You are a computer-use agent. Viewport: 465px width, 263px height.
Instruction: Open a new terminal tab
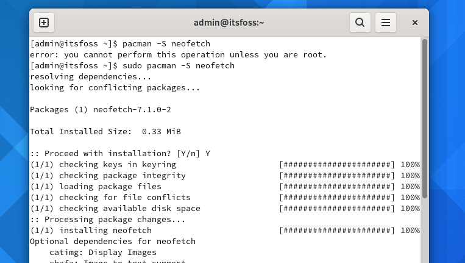click(44, 23)
